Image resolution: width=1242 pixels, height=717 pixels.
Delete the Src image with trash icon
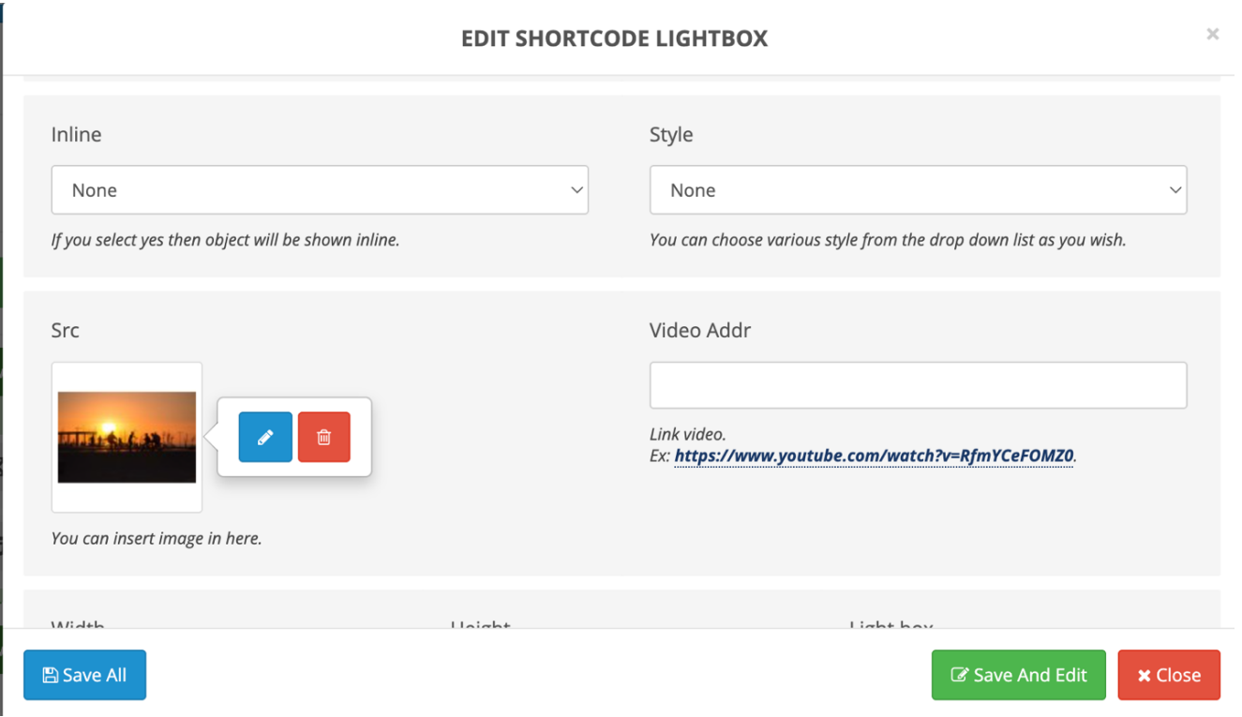tap(324, 437)
